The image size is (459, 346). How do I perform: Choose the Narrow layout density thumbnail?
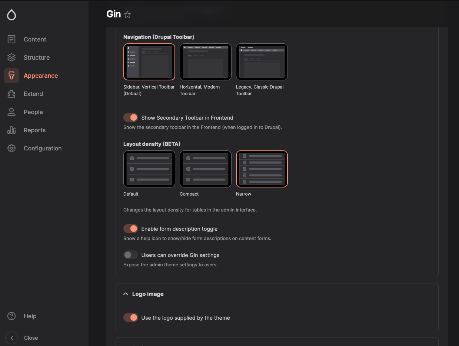click(x=262, y=169)
